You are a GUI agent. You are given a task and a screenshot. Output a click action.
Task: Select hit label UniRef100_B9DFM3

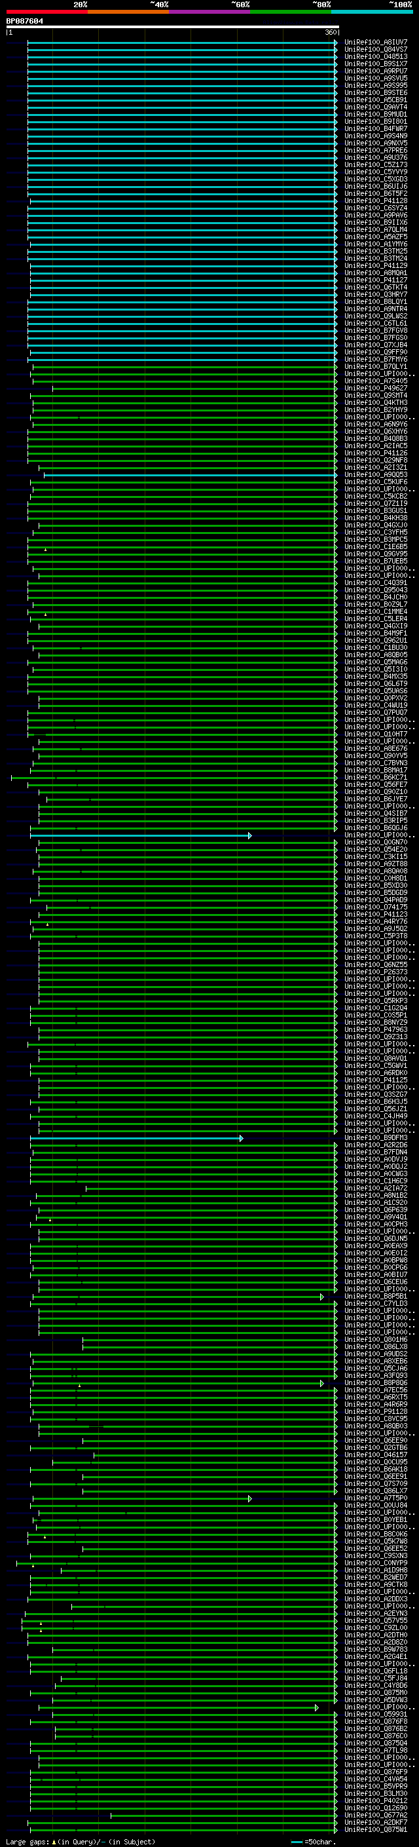tap(375, 1138)
